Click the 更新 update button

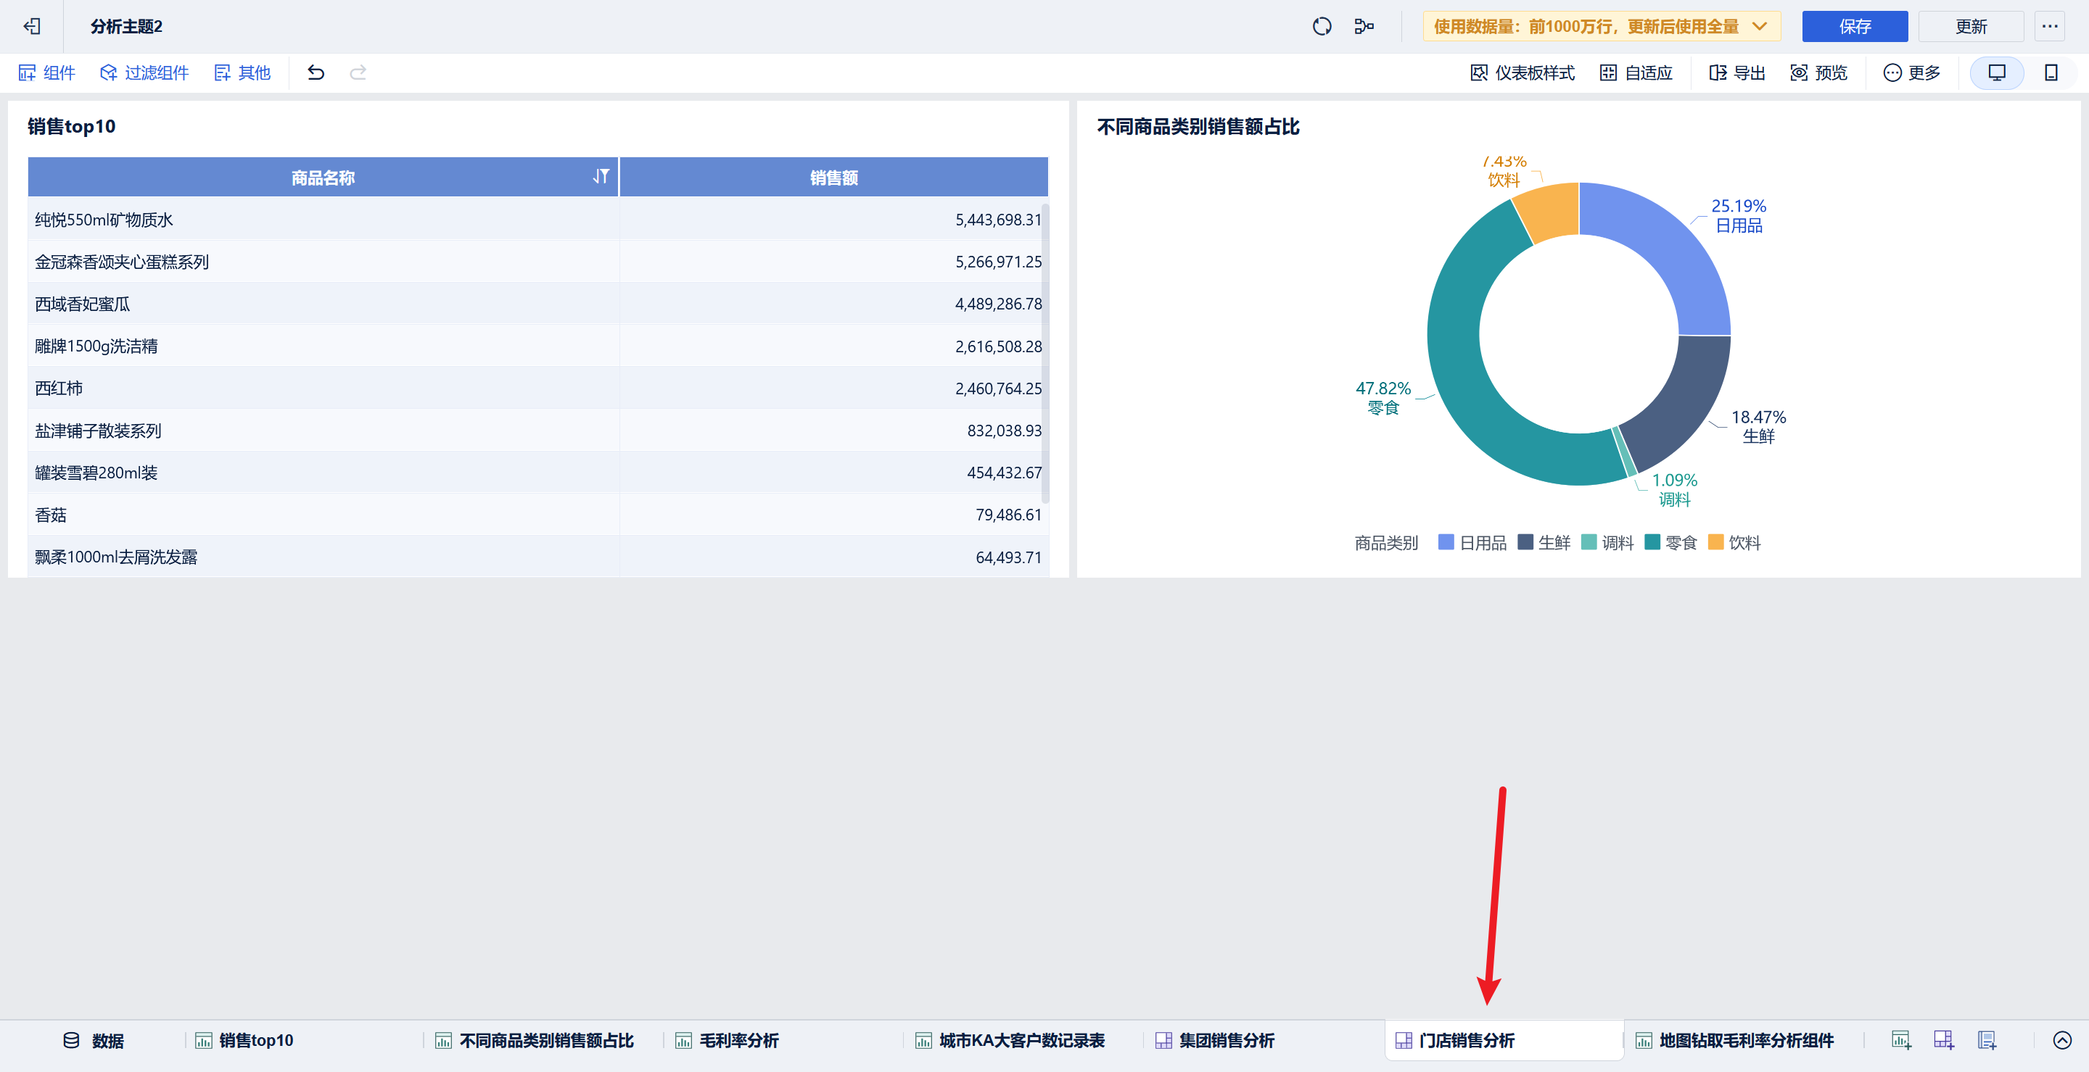click(x=1970, y=27)
